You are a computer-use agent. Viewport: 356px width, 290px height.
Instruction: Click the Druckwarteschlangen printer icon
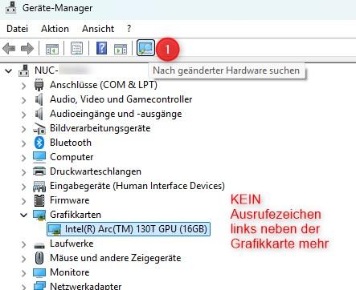[x=39, y=171]
